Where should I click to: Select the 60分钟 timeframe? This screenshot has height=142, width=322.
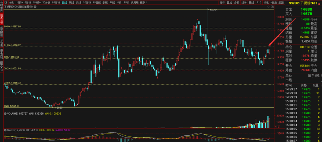coord(55,3)
